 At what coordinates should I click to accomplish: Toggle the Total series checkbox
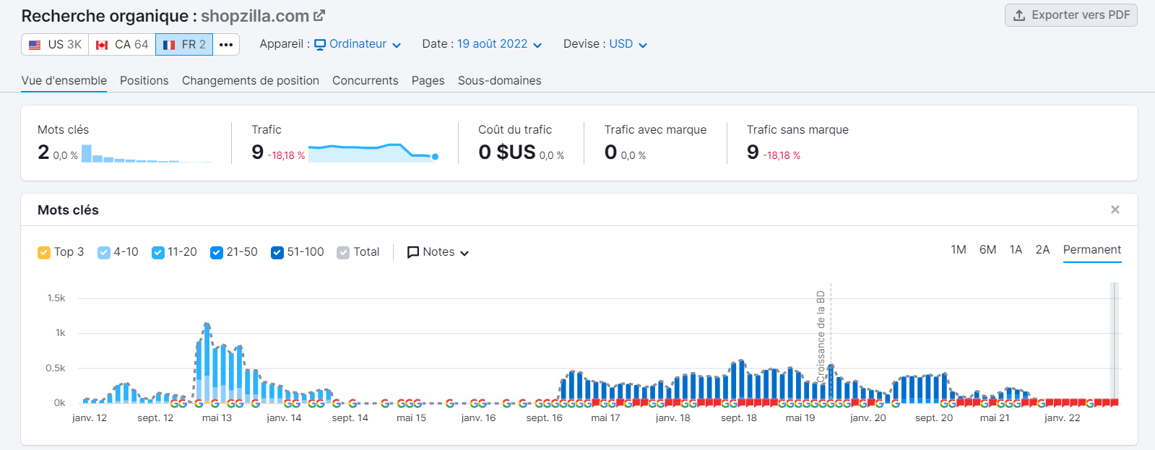pyautogui.click(x=343, y=252)
